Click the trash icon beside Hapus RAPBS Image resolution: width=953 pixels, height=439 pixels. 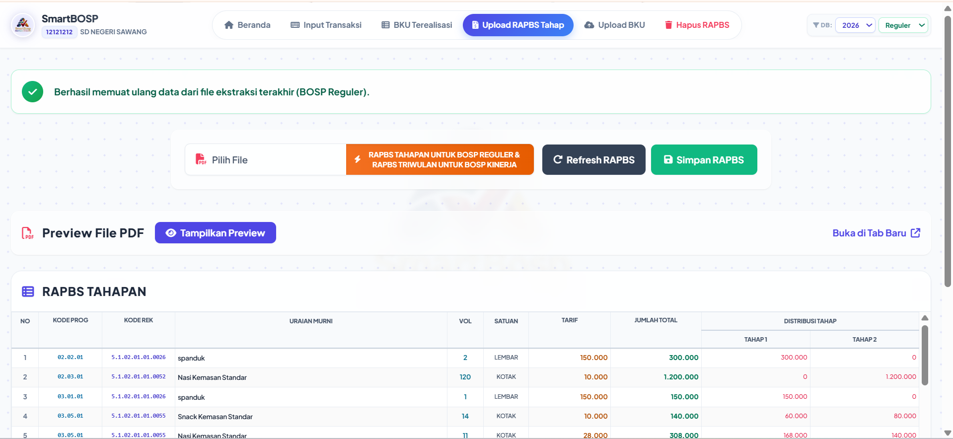[668, 25]
